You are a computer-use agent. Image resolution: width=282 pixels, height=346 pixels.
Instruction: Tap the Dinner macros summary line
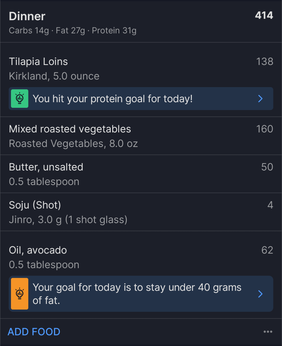73,31
